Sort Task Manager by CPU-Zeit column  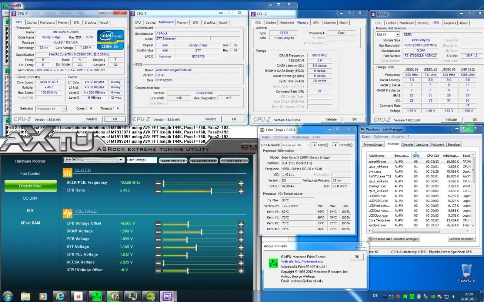(x=431, y=156)
